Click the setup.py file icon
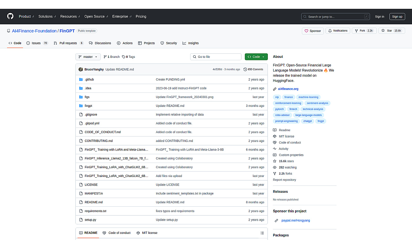 pos(81,220)
